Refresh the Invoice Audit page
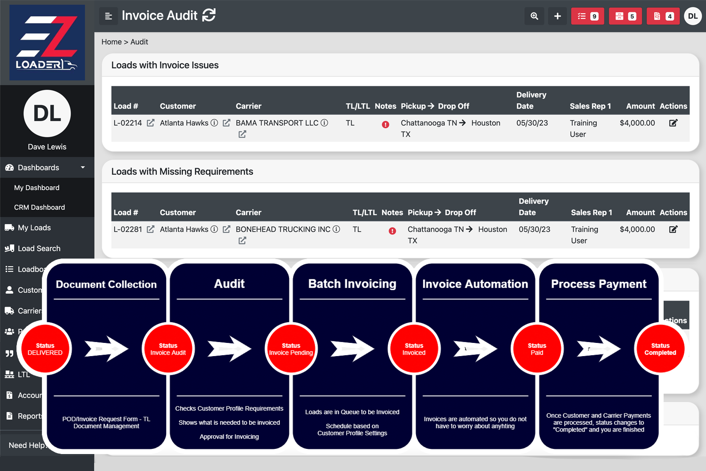 209,15
